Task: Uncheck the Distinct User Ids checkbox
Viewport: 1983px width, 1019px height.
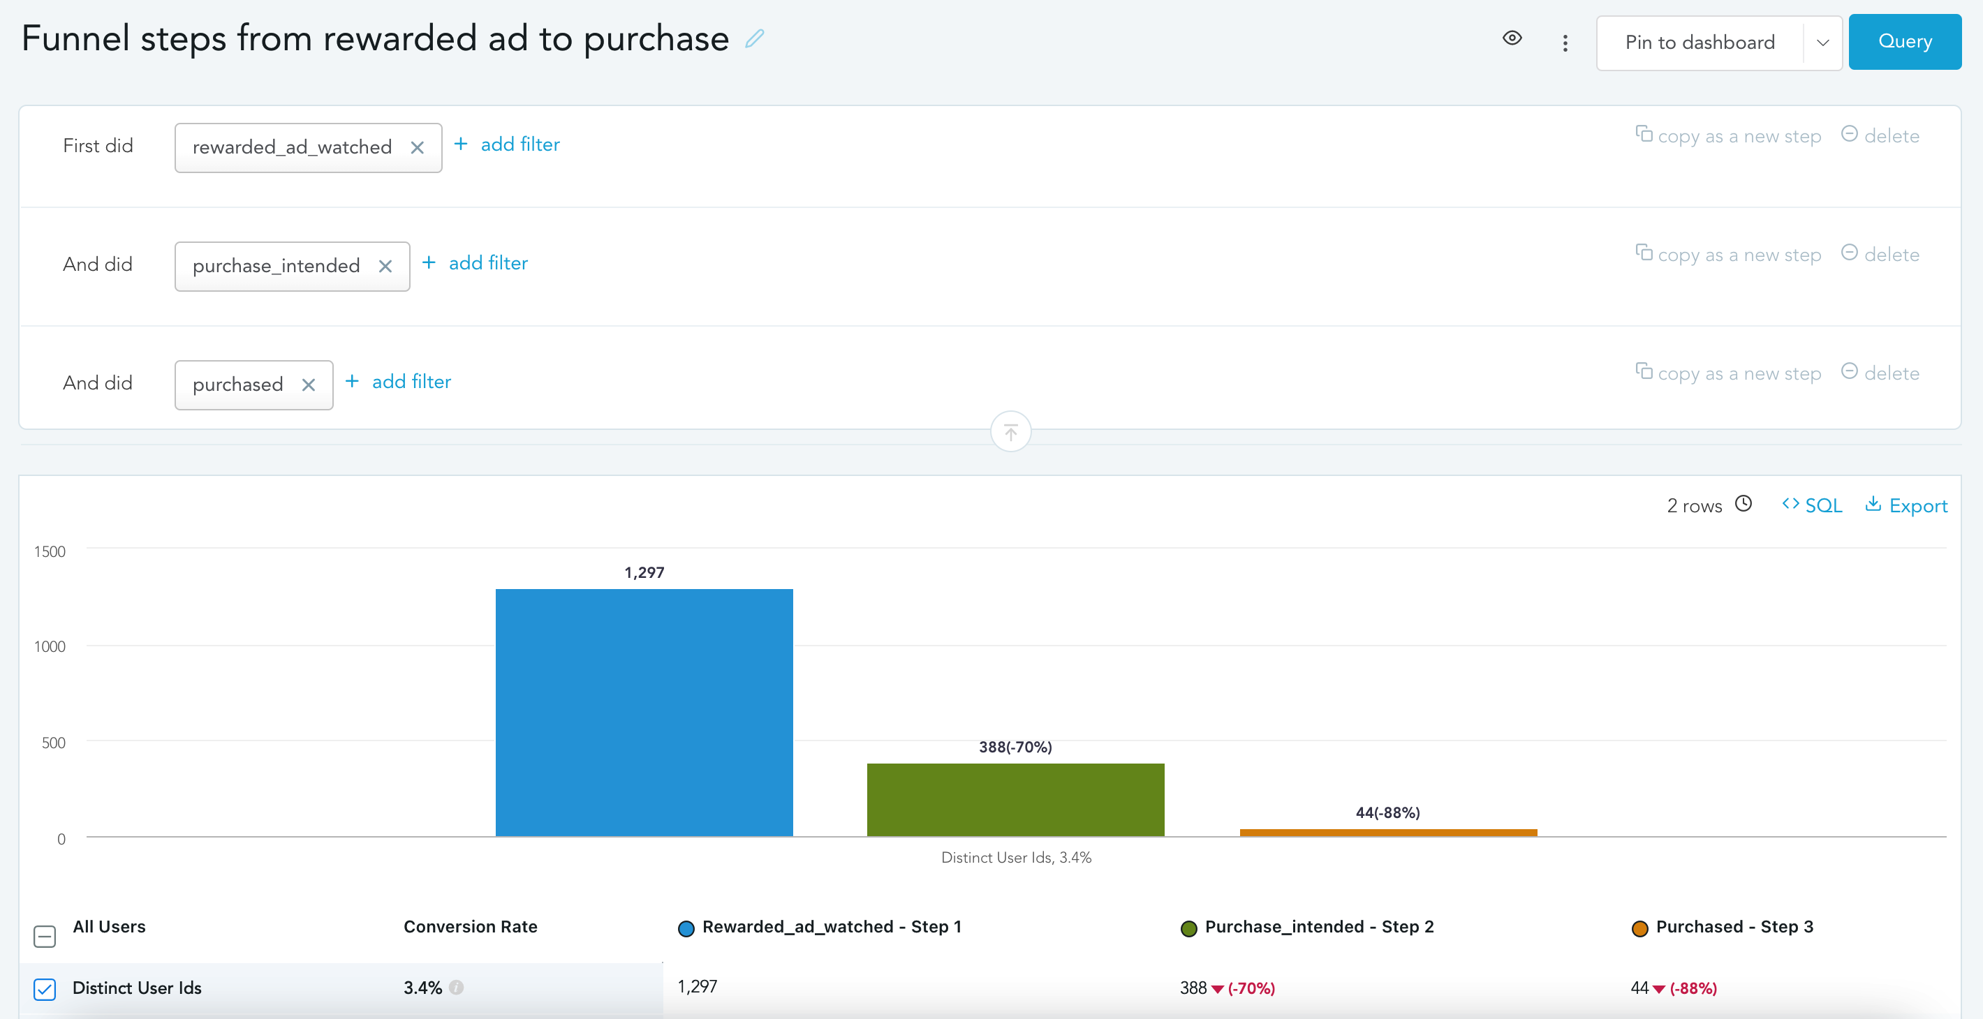Action: [x=45, y=989]
